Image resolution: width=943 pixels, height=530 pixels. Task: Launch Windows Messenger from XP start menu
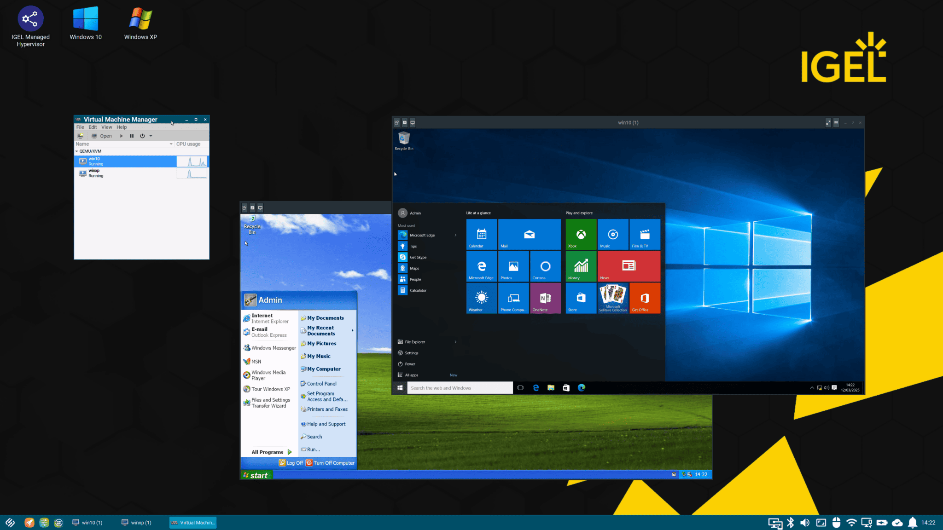pos(270,348)
